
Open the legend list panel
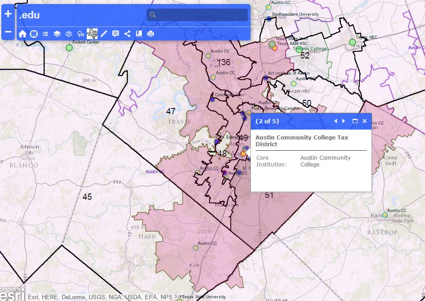(45, 34)
